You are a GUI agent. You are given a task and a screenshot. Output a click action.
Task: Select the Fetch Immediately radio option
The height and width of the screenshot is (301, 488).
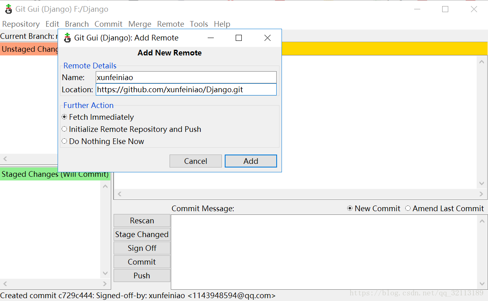coord(97,117)
